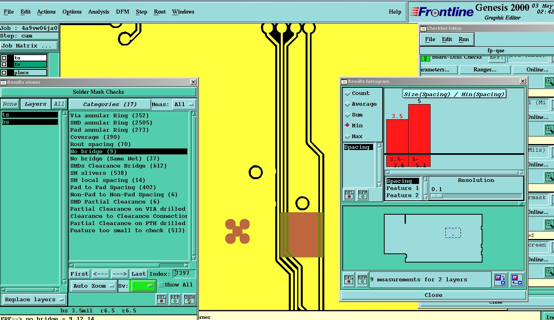This screenshot has width=554, height=320.
Task: Open the Run menu in Checklist Editor
Action: [x=464, y=39]
